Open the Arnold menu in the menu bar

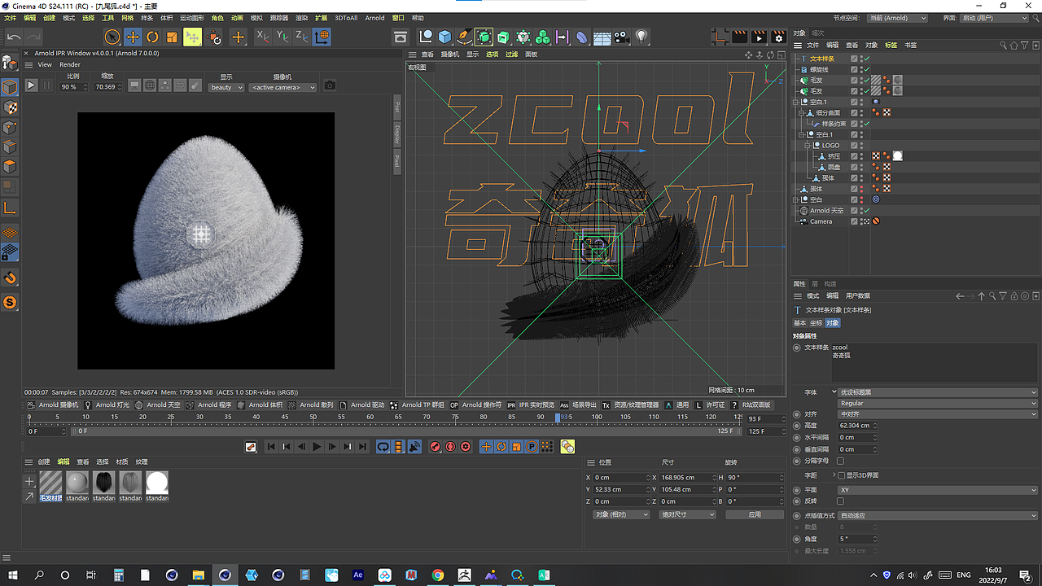(x=374, y=17)
